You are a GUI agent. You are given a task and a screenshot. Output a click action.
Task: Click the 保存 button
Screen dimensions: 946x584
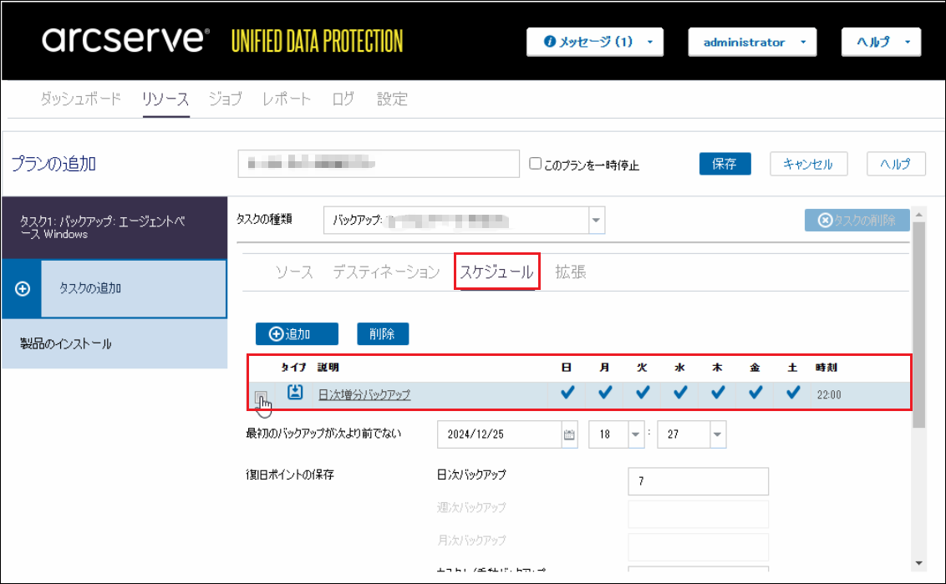[724, 164]
